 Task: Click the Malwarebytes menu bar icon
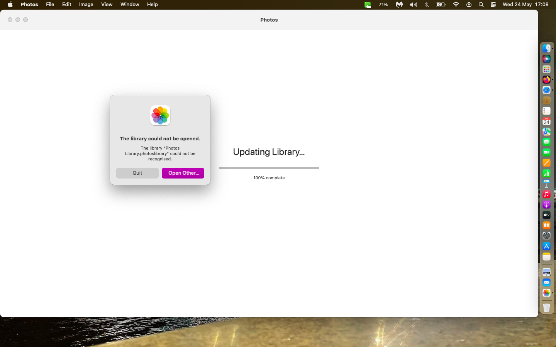(x=399, y=5)
